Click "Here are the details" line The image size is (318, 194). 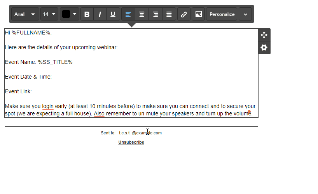pos(61,48)
